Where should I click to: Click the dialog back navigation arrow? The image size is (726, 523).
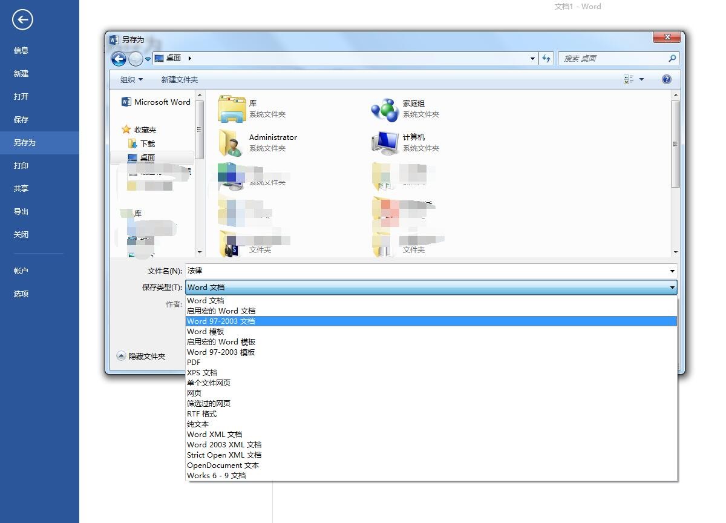coord(119,59)
